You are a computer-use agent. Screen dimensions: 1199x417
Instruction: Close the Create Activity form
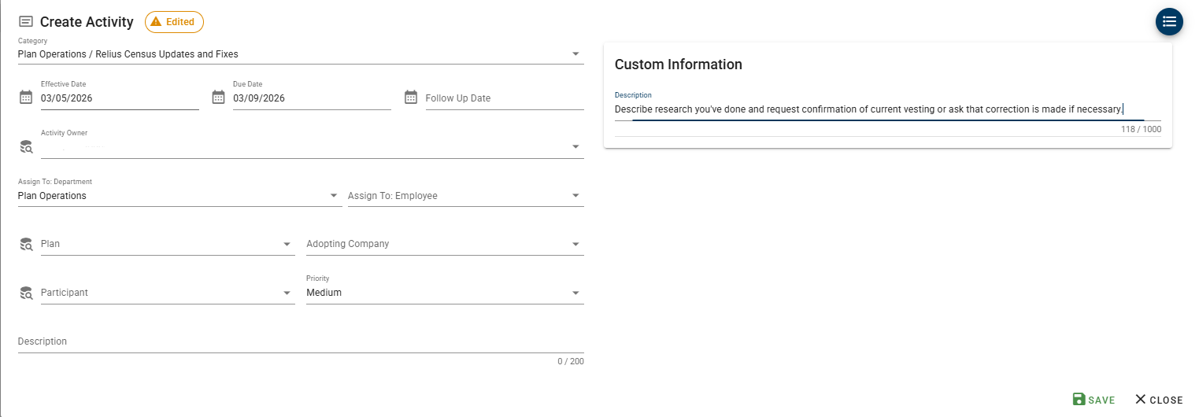pos(1159,400)
